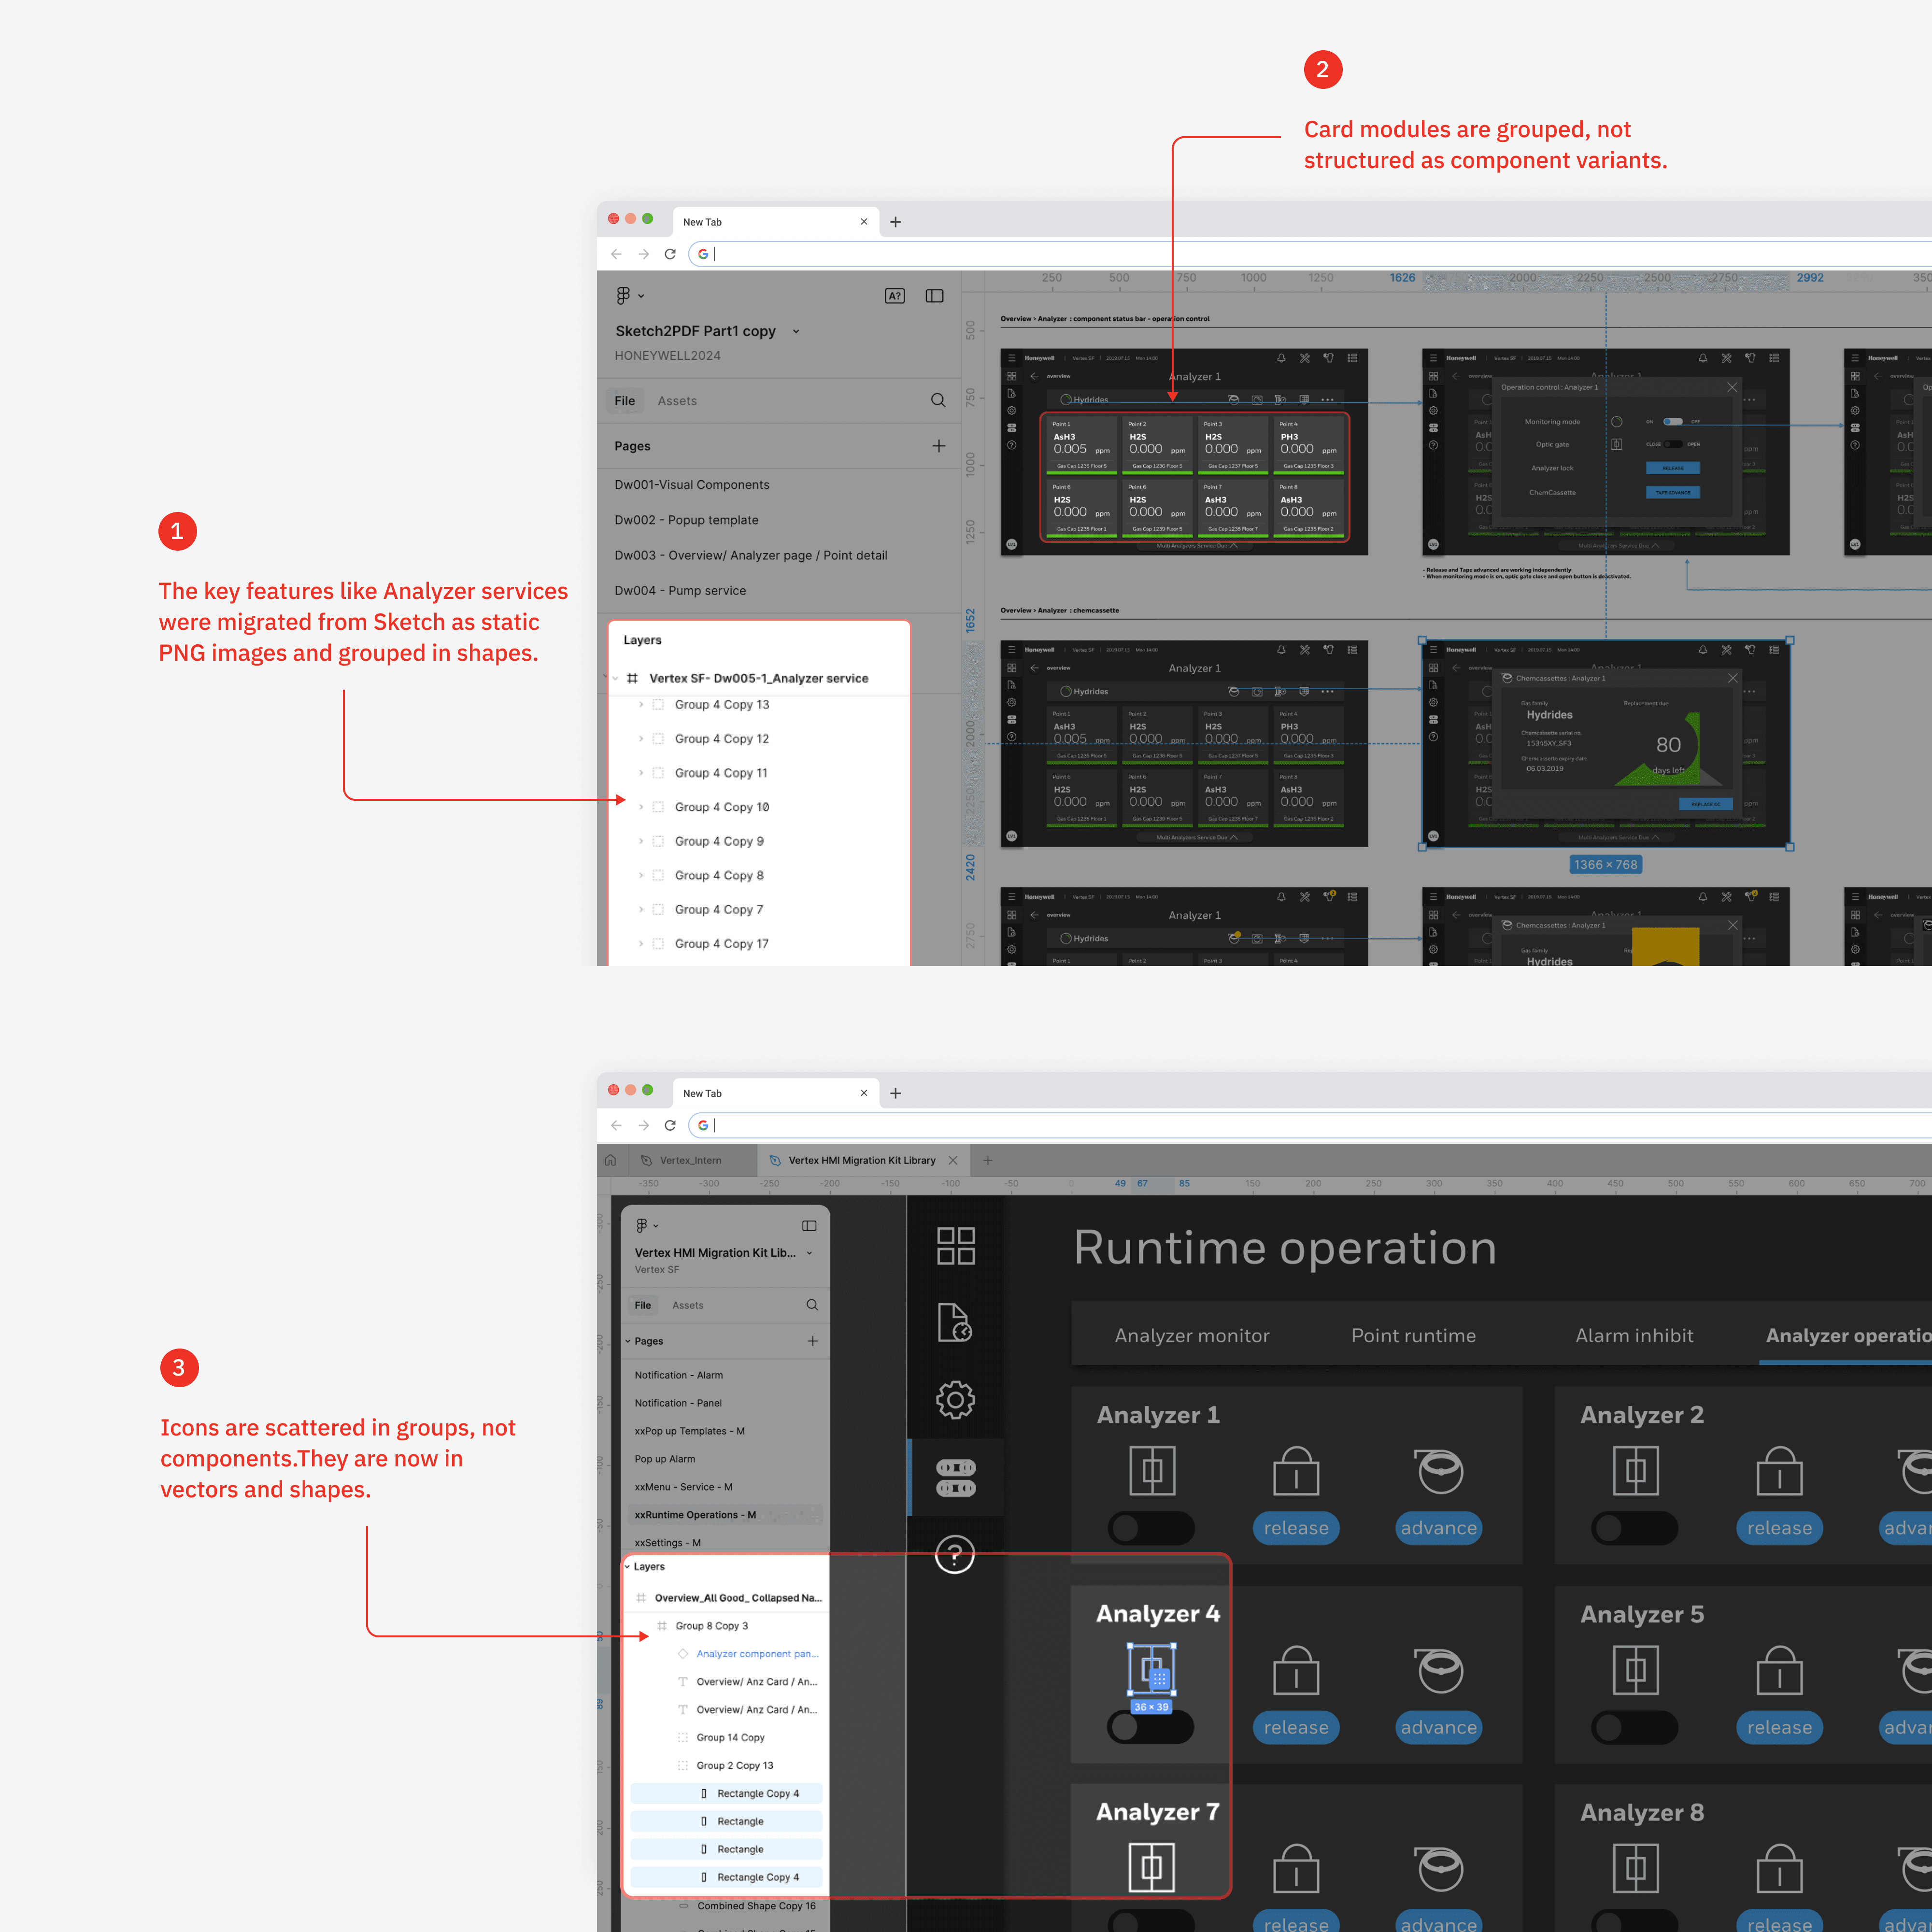This screenshot has width=1932, height=1932.
Task: Select the Point runtime tab
Action: point(1412,1336)
